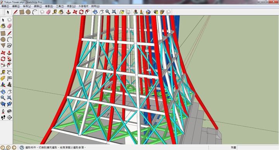Open the 外掛程式 plugins menu

coord(83,6)
